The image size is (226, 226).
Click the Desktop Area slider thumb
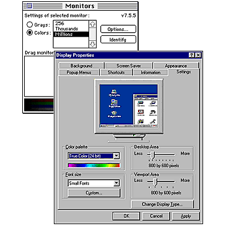pyautogui.click(x=152, y=155)
